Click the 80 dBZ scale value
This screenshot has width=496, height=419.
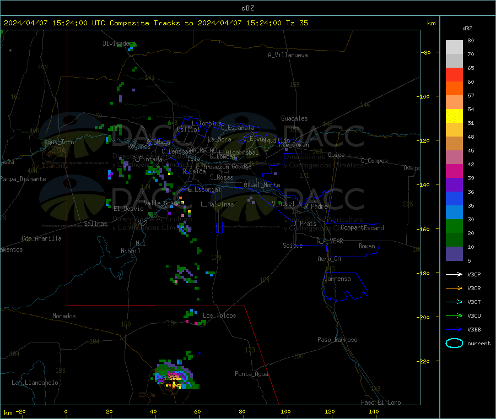point(471,40)
